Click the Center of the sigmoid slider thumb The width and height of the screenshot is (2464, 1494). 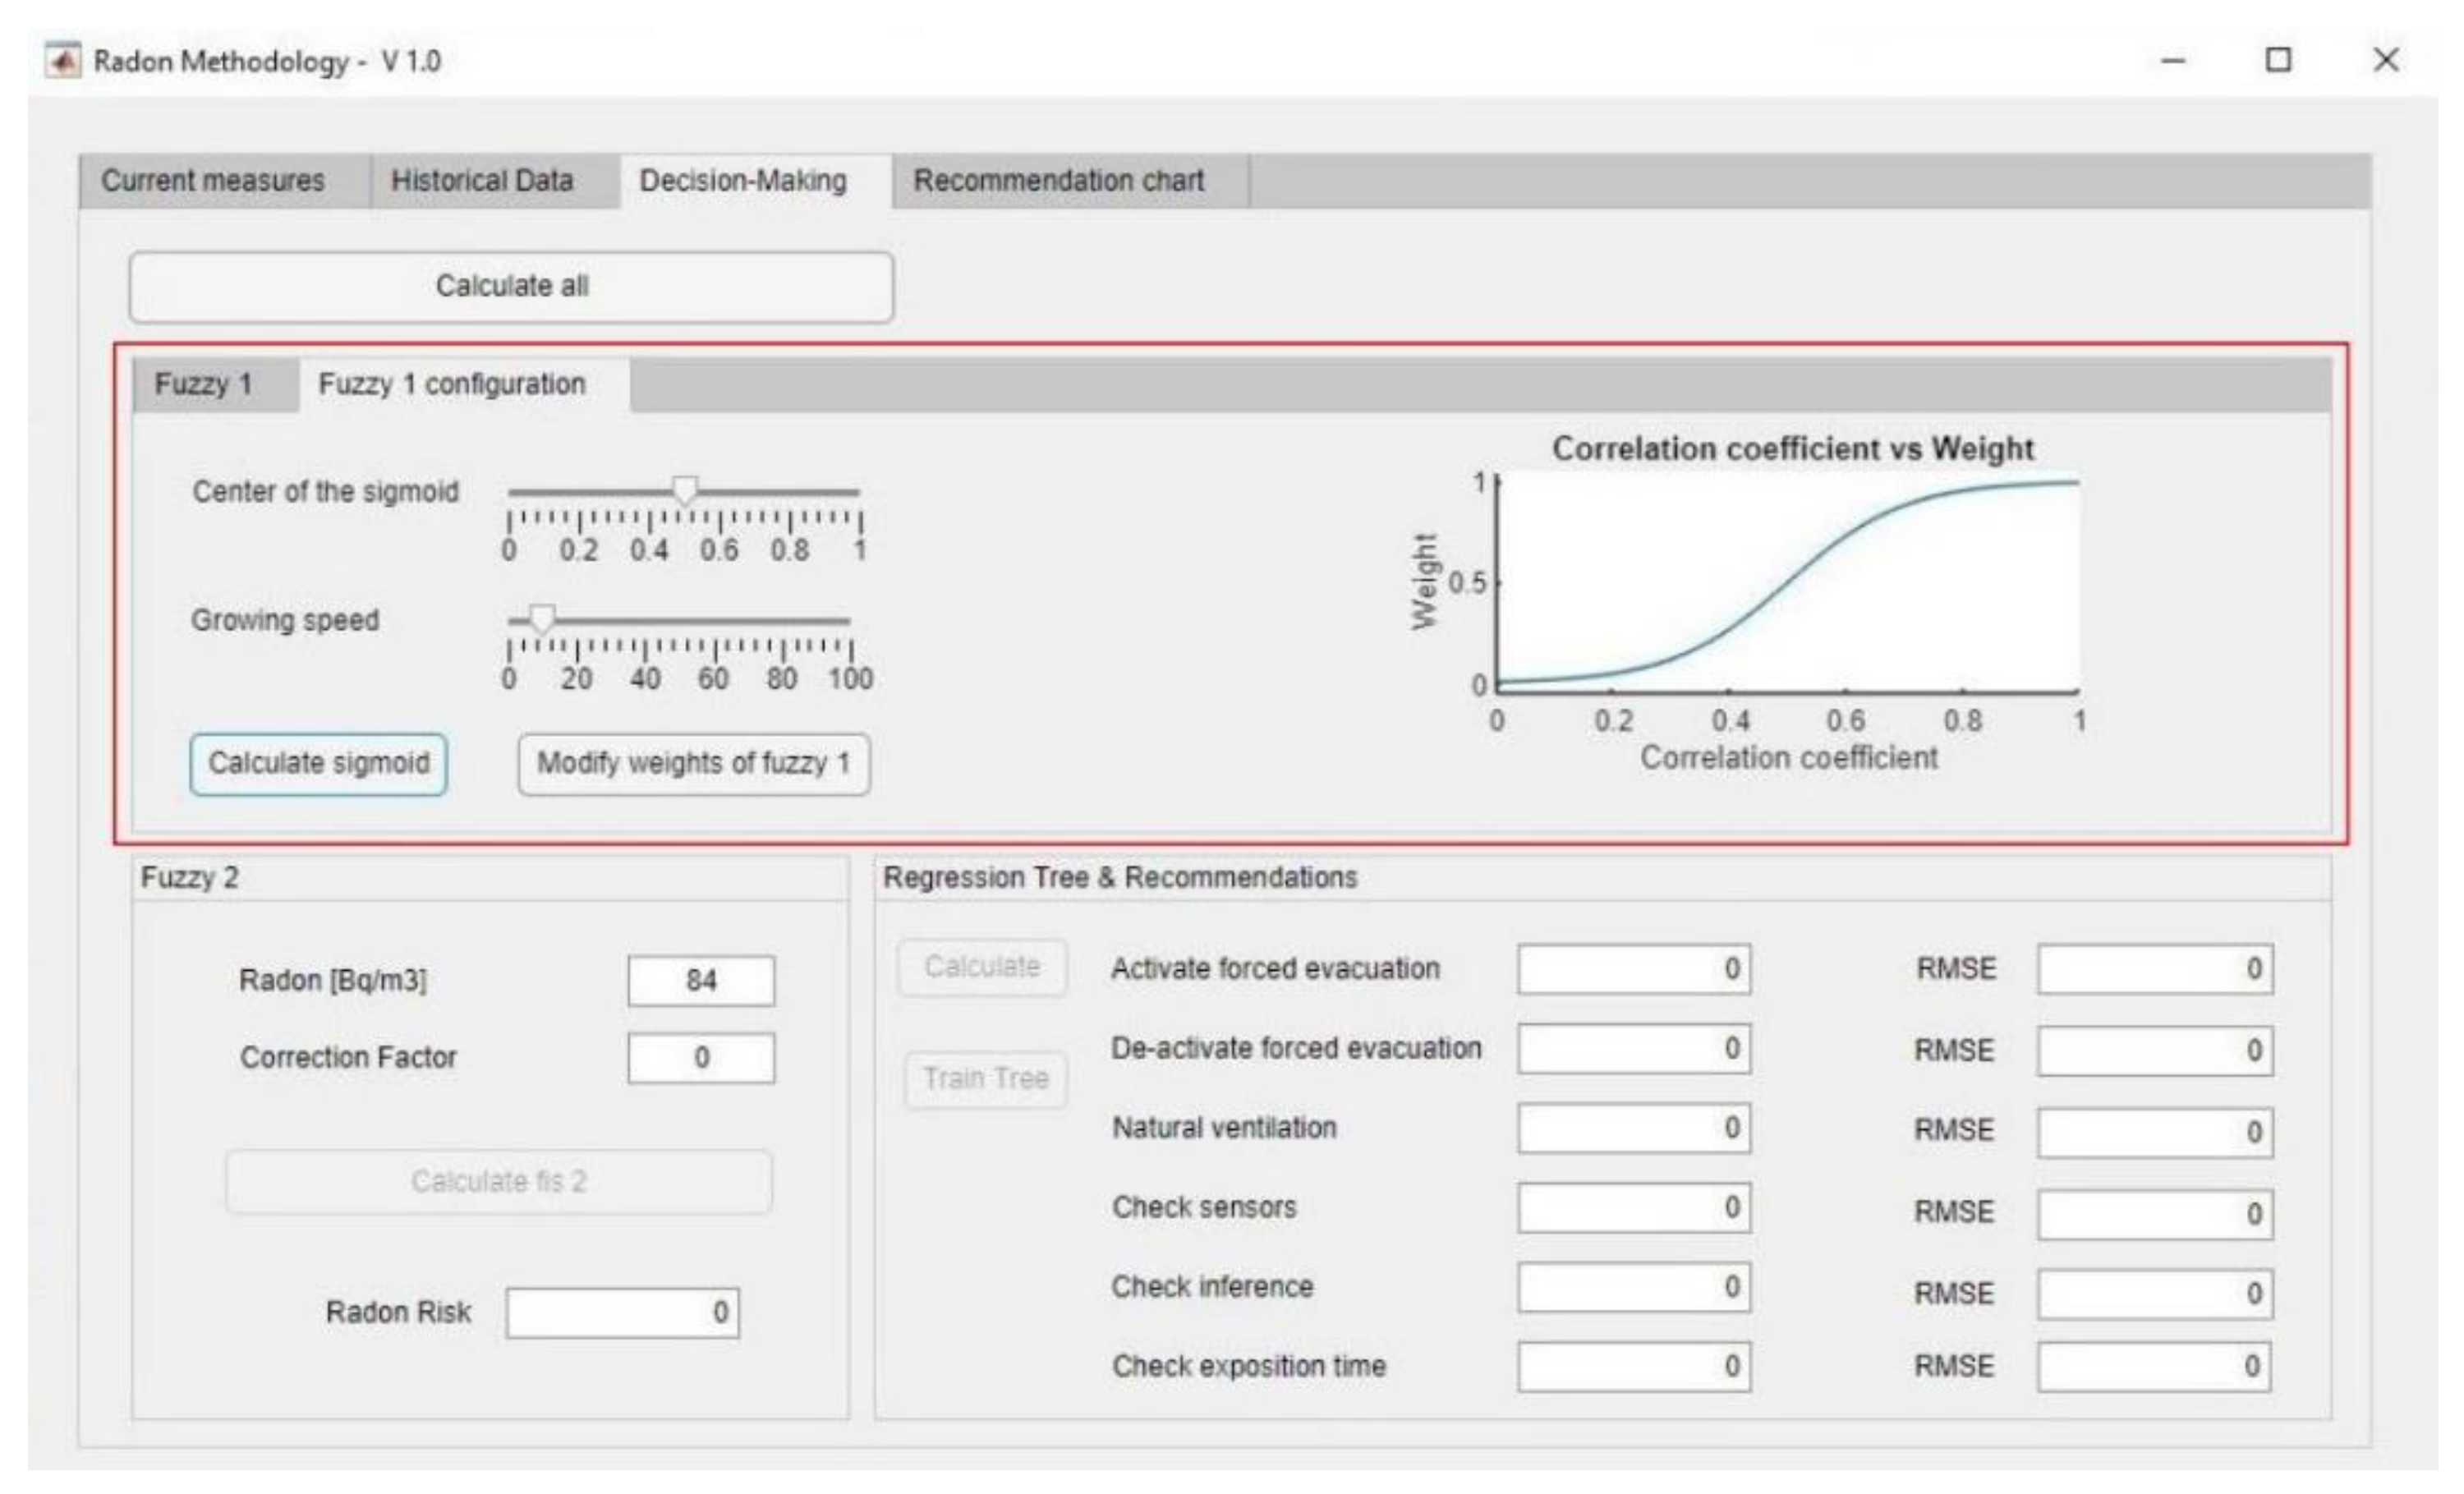coord(685,490)
